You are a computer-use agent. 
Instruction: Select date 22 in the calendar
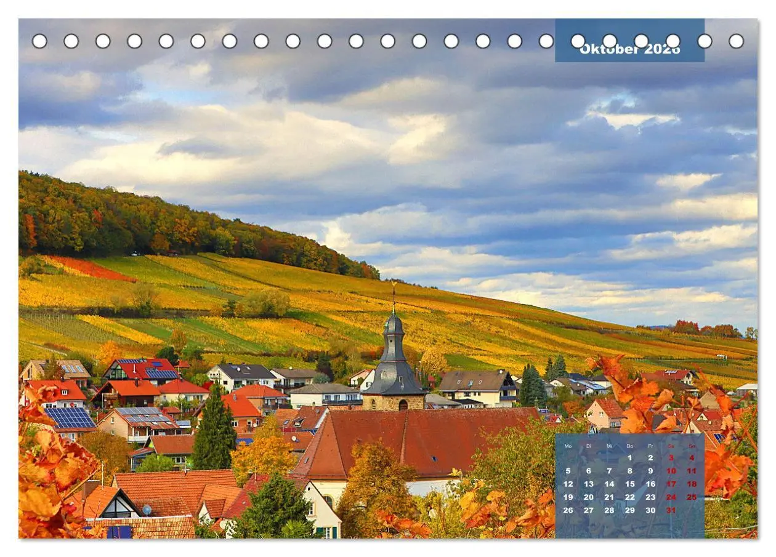(x=630, y=497)
